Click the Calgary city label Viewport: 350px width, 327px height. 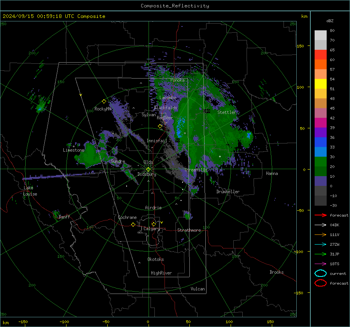click(152, 229)
